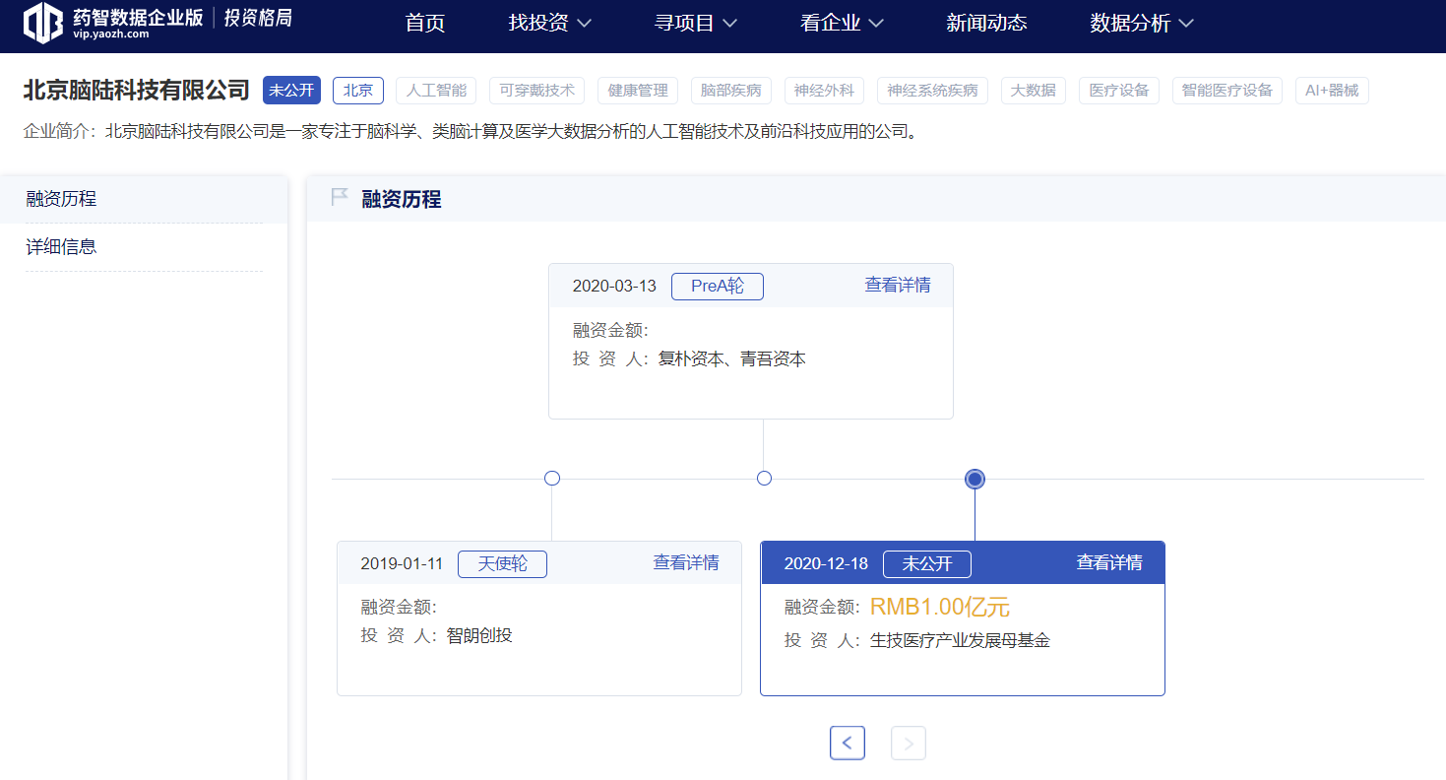Click the 药智数据 logo icon
The height and width of the screenshot is (780, 1446).
click(43, 23)
